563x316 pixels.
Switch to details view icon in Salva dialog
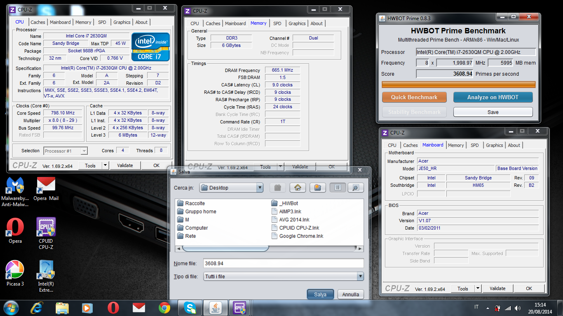[x=356, y=188]
